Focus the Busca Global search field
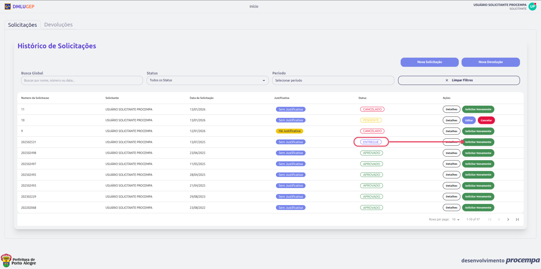Image resolution: width=541 pixels, height=269 pixels. click(x=82, y=80)
